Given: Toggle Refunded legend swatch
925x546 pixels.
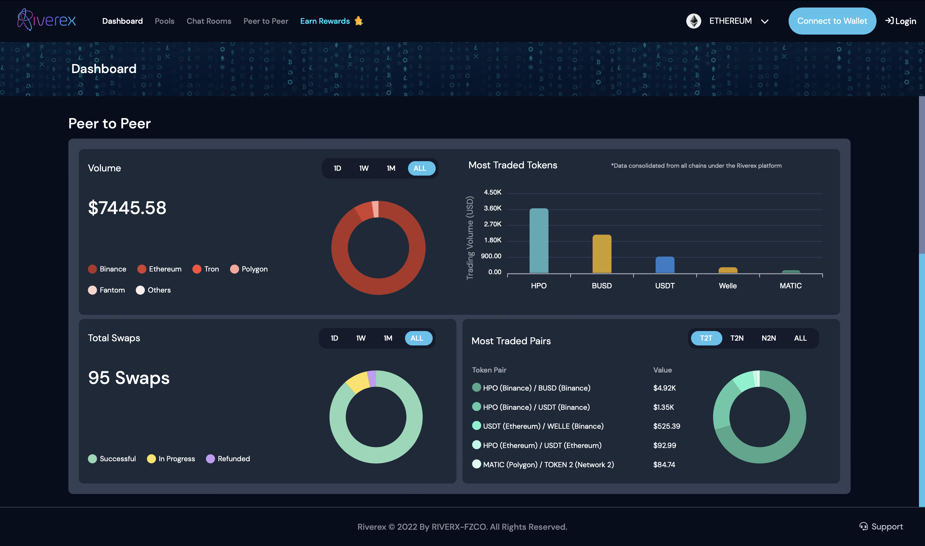Looking at the screenshot, I should [x=210, y=459].
